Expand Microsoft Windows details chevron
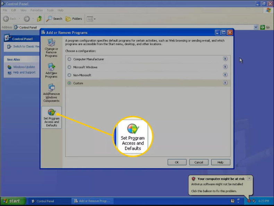274x206 pixels. coord(225,66)
